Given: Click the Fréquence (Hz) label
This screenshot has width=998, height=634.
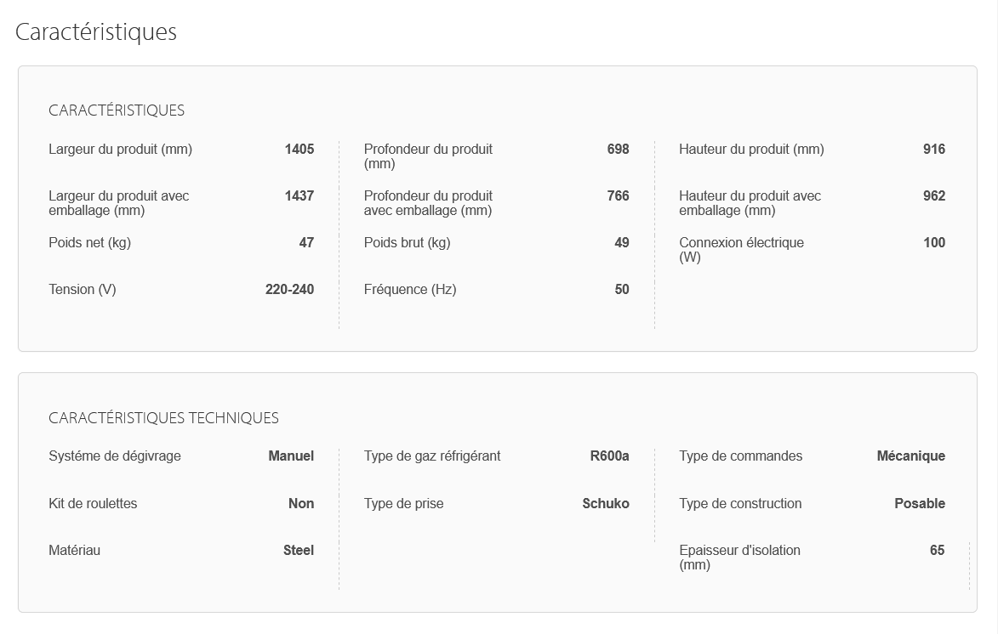Looking at the screenshot, I should click(x=410, y=289).
